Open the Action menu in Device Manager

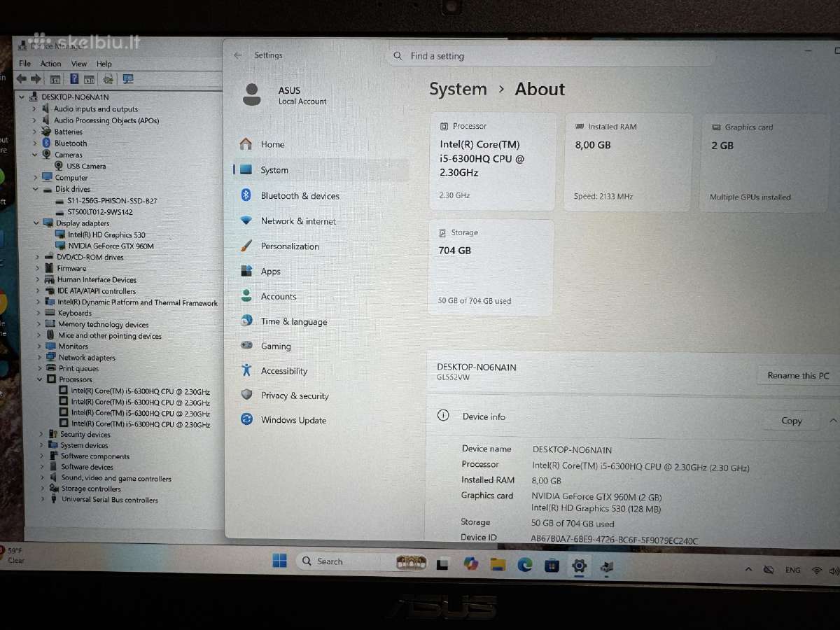pyautogui.click(x=50, y=63)
